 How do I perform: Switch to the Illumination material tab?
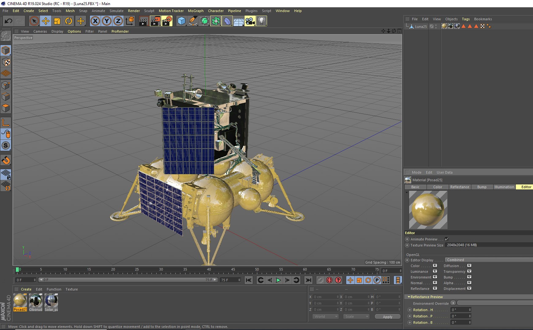click(504, 187)
